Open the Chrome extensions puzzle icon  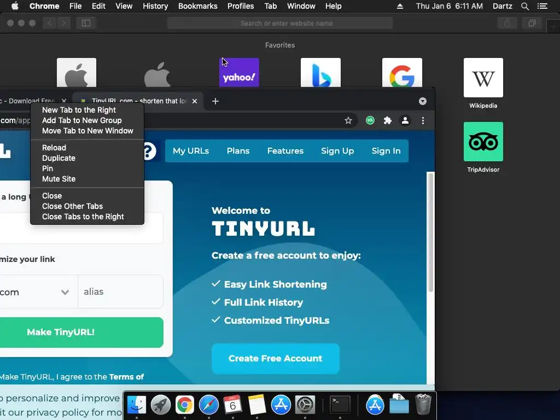tap(388, 120)
